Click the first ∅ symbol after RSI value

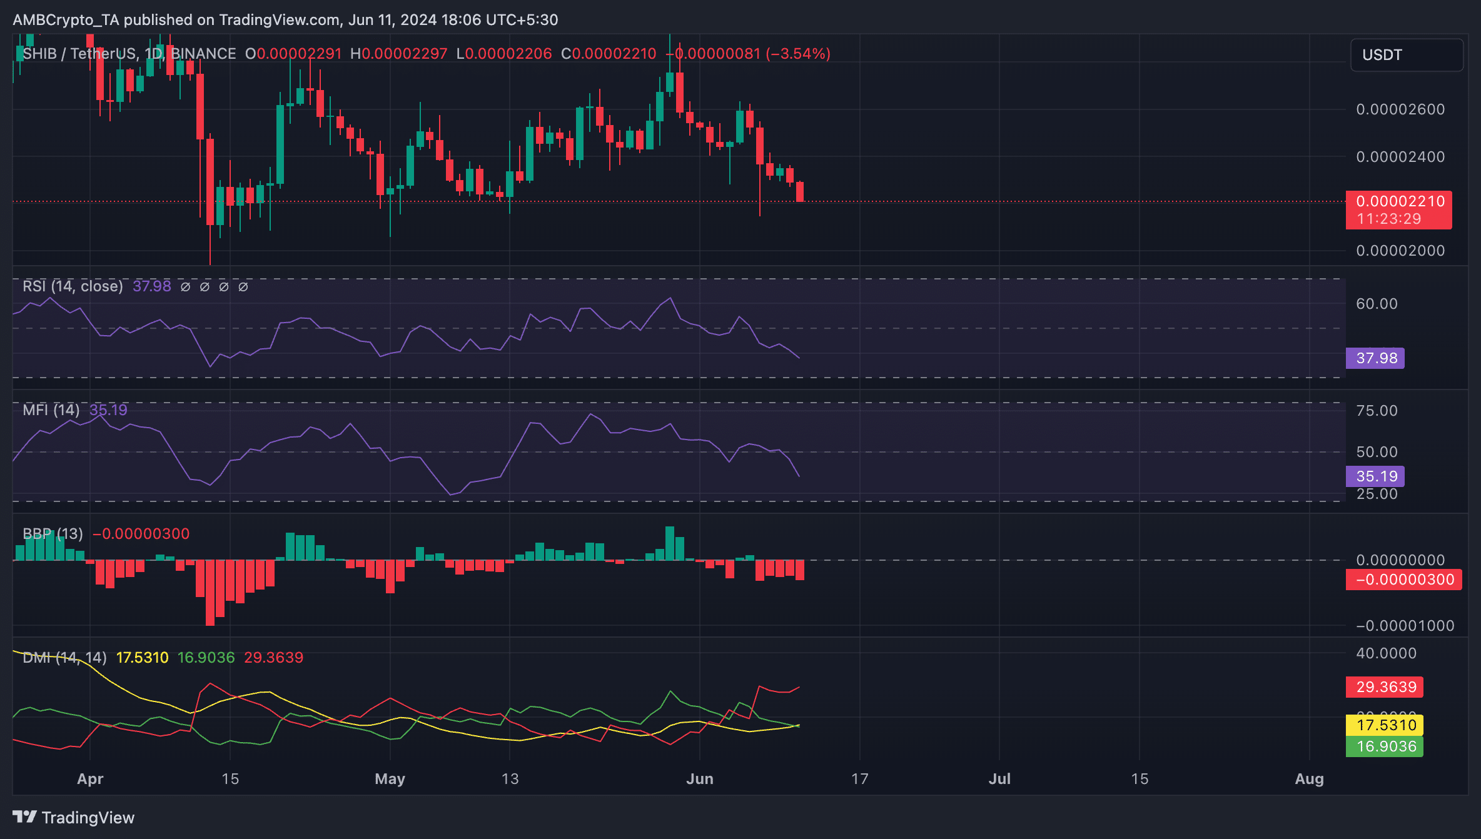(x=185, y=287)
